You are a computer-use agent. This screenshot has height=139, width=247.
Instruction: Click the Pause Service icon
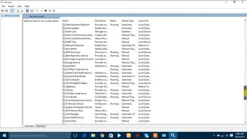(50, 11)
